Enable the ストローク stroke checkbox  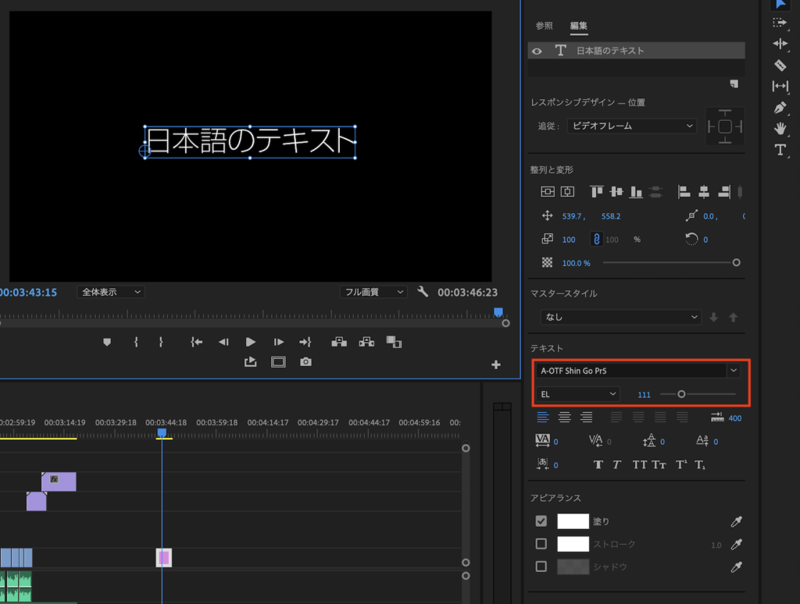[541, 544]
